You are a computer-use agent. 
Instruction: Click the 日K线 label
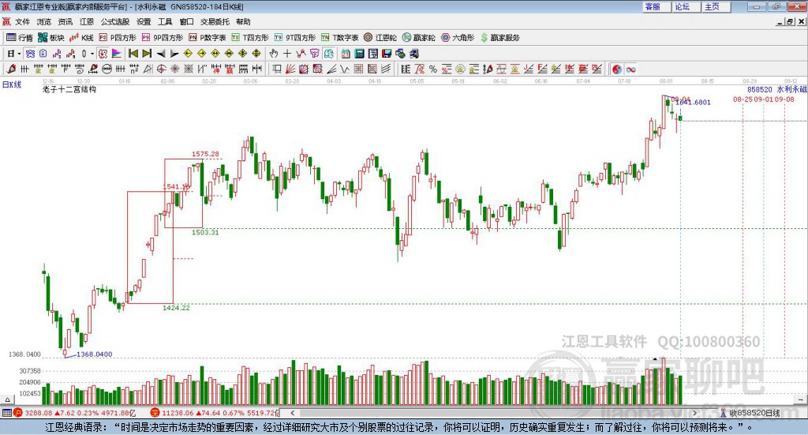(x=11, y=84)
